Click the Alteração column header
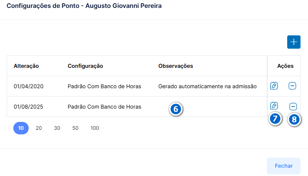 (x=26, y=66)
